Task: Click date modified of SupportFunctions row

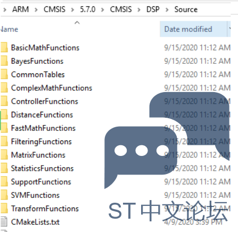Action: [x=198, y=182]
